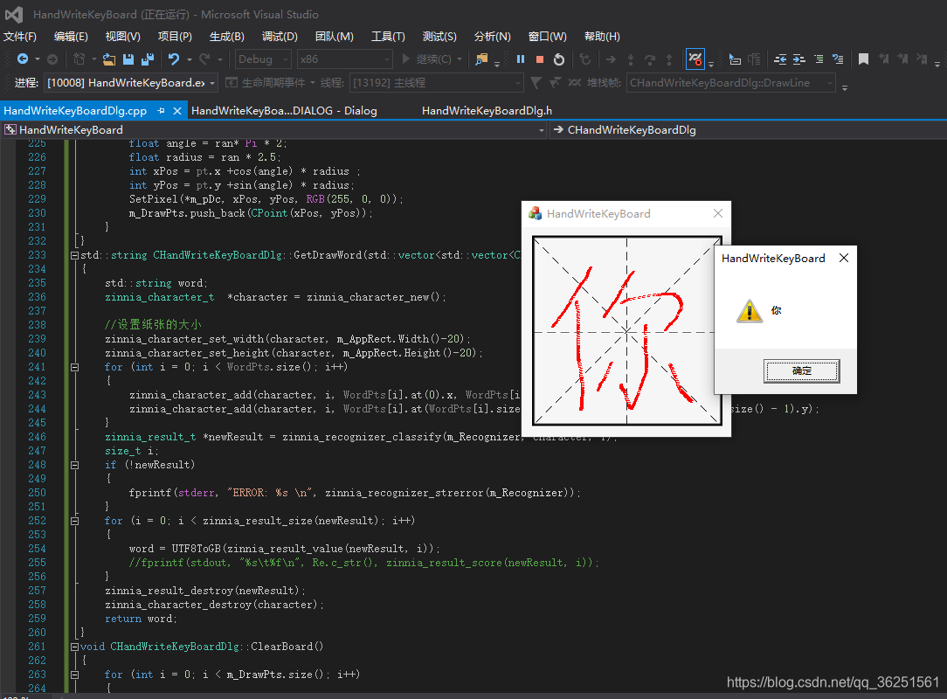Open the 帮助(H) menu
Viewport: 947px width, 699px height.
pos(602,37)
